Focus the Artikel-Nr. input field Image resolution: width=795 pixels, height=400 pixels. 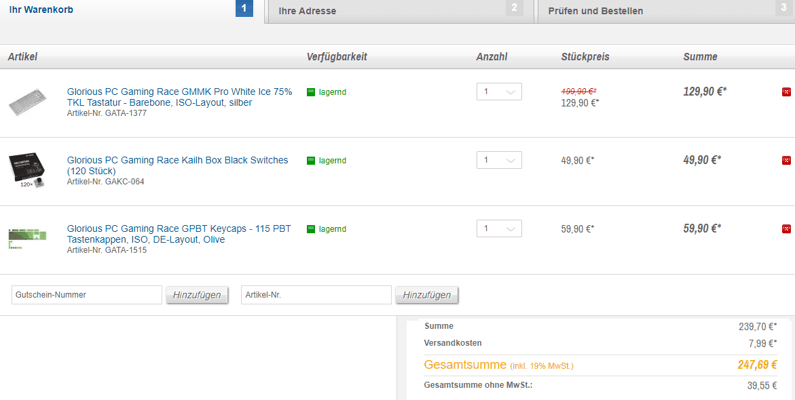pos(316,295)
